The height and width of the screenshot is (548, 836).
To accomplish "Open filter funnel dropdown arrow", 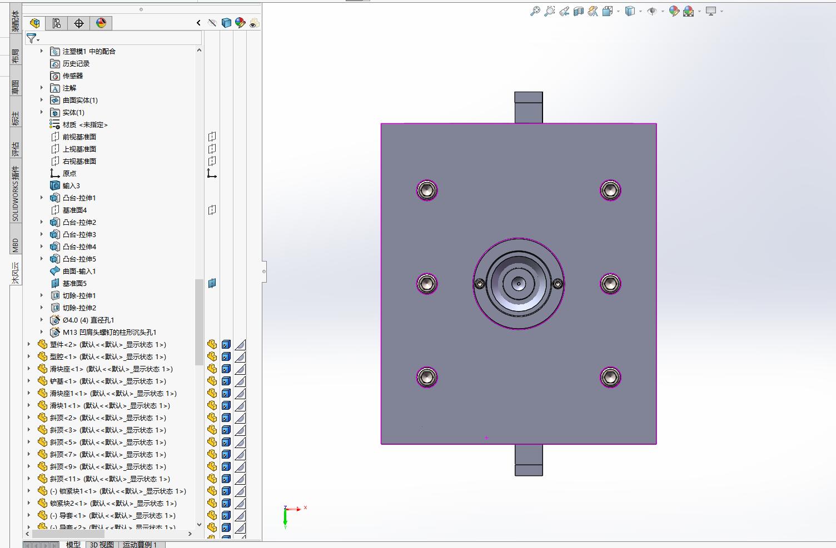I will coord(38,40).
